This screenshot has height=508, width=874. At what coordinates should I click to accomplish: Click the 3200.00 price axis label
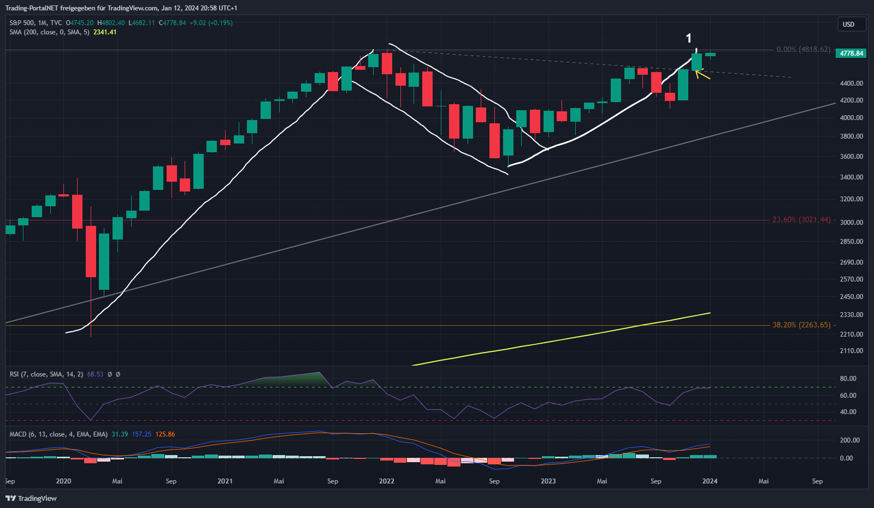point(852,199)
